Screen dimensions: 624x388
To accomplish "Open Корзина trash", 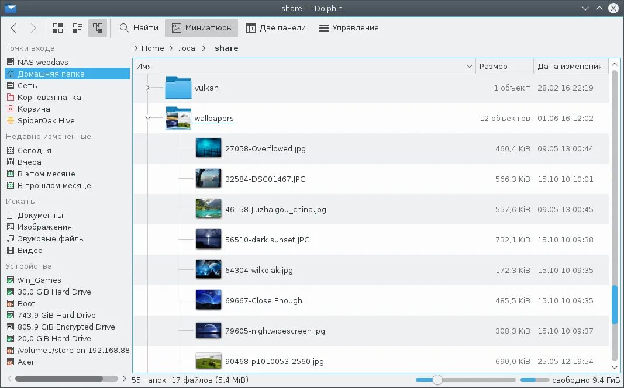I will 67,109.
